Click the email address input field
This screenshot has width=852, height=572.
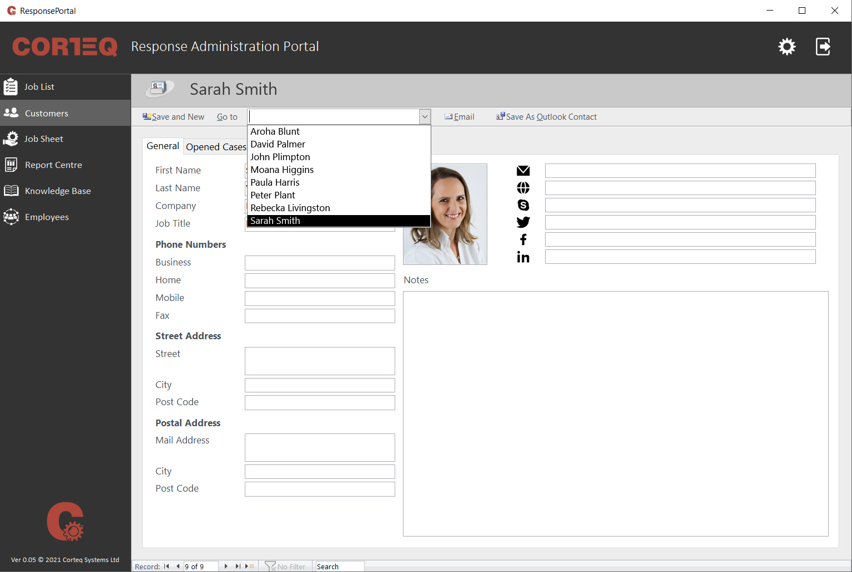point(680,171)
